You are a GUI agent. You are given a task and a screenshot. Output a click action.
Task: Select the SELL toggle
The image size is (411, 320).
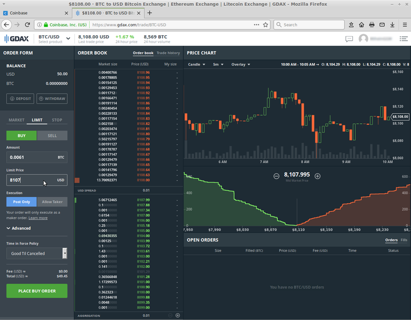[x=52, y=135]
